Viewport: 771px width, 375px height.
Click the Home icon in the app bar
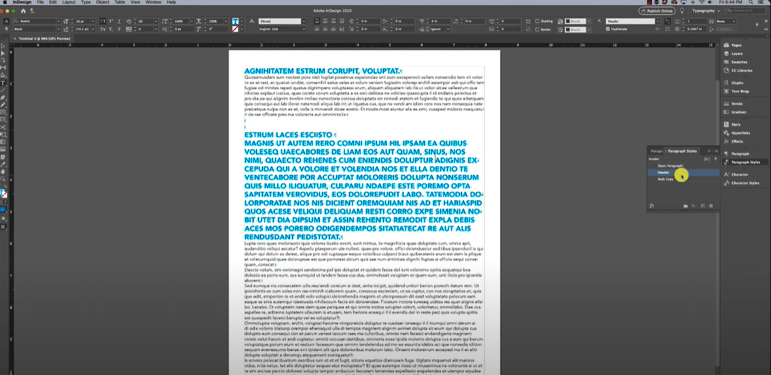(x=23, y=10)
